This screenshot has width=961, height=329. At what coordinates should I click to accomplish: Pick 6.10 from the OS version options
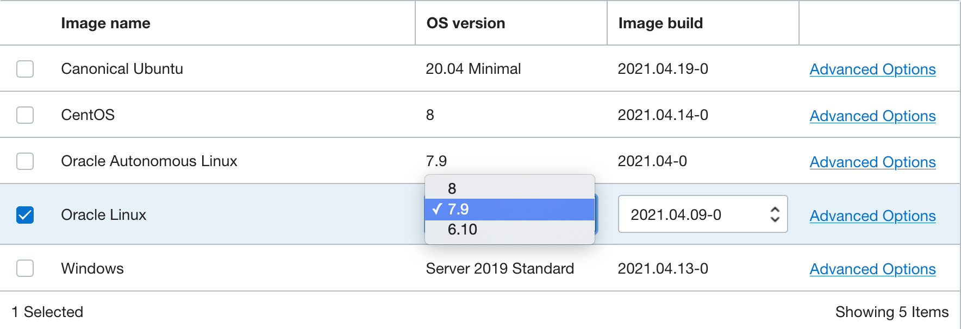(x=463, y=230)
